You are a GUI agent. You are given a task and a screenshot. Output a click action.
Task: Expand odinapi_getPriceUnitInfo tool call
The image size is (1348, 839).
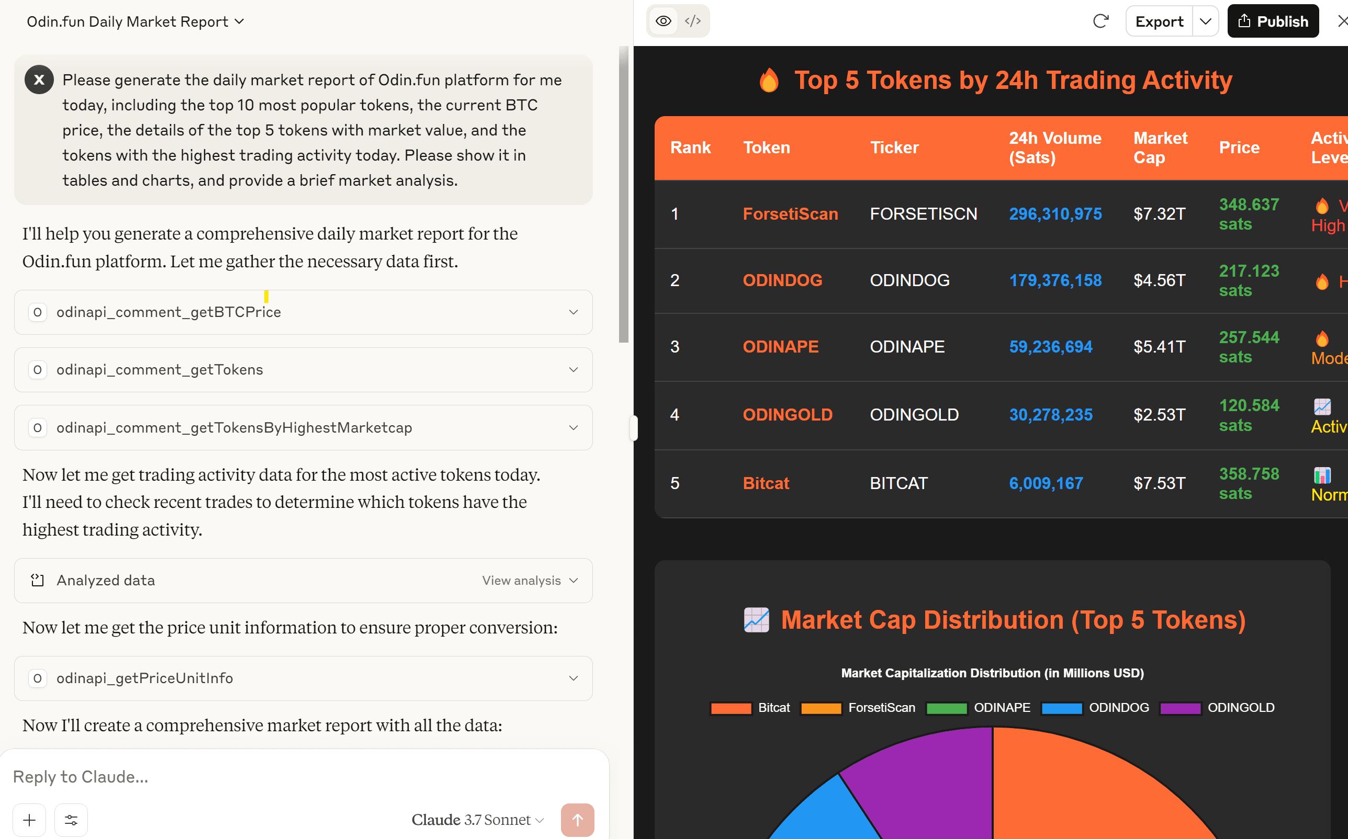[303, 678]
